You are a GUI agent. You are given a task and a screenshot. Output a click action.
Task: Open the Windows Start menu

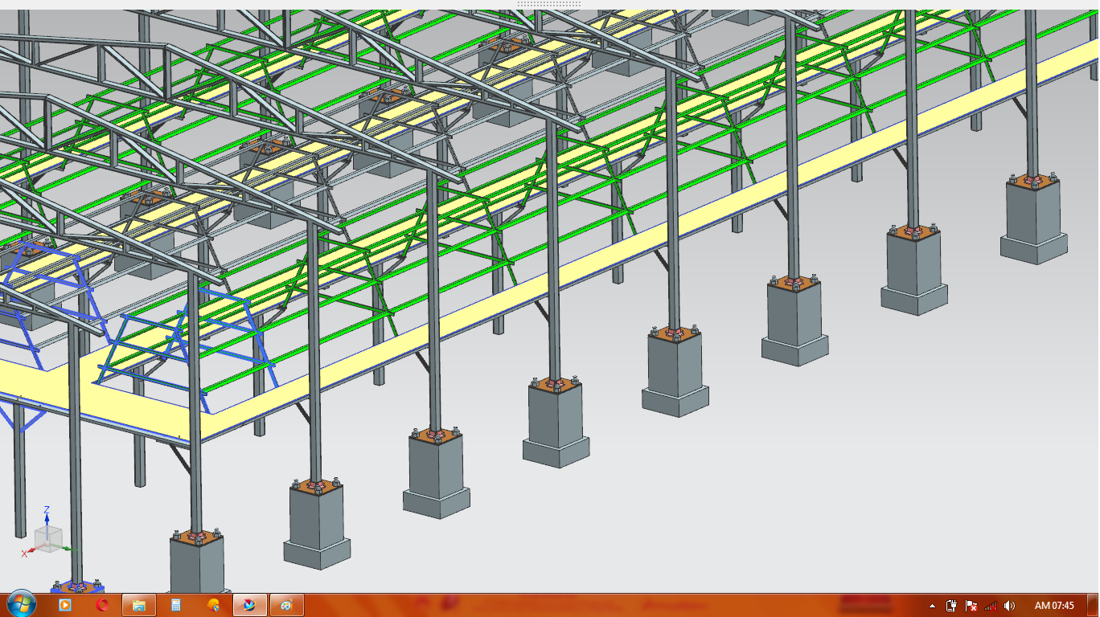20,603
